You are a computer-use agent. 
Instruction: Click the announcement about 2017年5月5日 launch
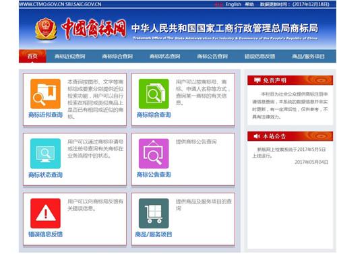[289, 152]
